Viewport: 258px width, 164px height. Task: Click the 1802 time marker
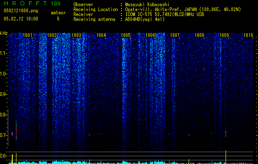pyautogui.click(x=52, y=35)
